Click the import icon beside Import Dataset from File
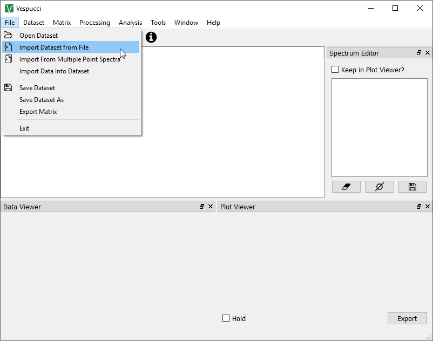433x341 pixels. pos(8,47)
